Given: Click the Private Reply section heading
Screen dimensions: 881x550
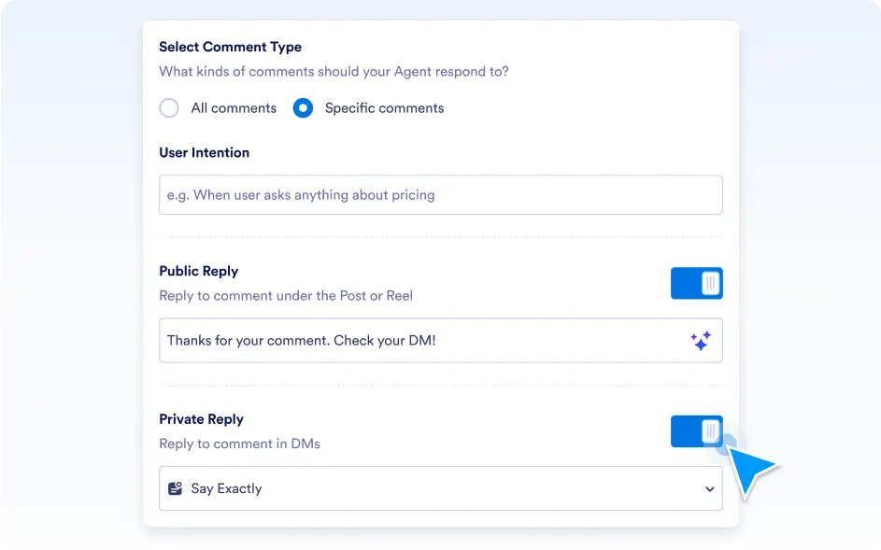Looking at the screenshot, I should (x=201, y=419).
